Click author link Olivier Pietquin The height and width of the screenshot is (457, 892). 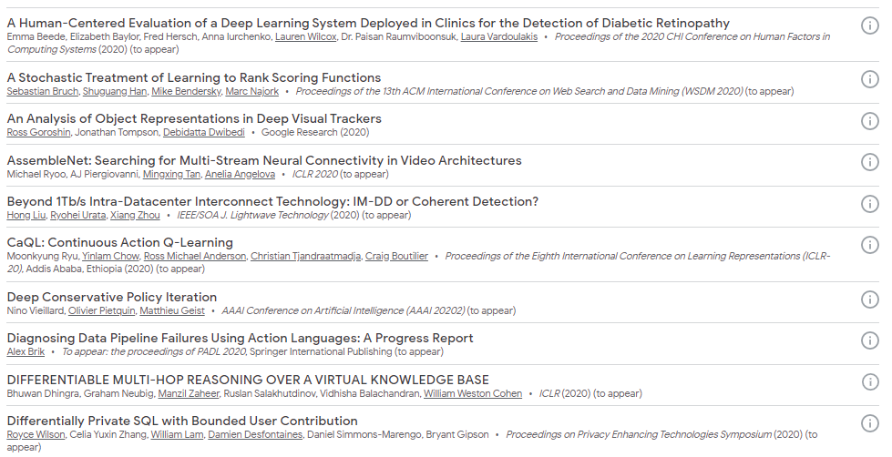pos(100,310)
